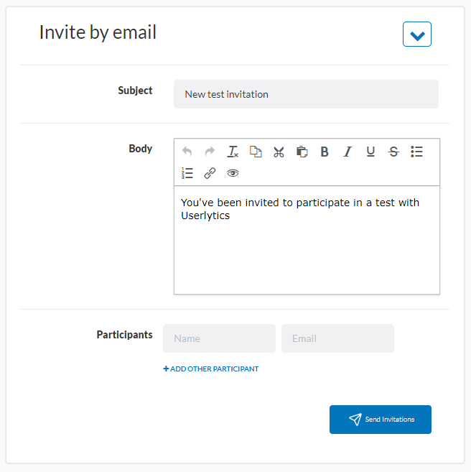Toggle strikethrough formatting
Viewport: 471px width, 472px height.
(393, 152)
